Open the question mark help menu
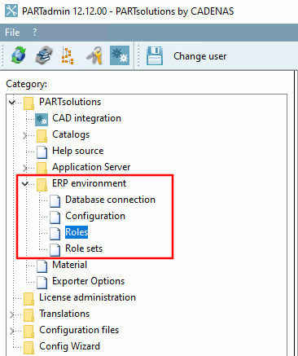The height and width of the screenshot is (356, 298). pos(34,33)
